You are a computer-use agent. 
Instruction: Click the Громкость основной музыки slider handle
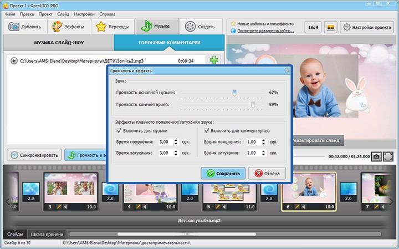[x=234, y=93]
